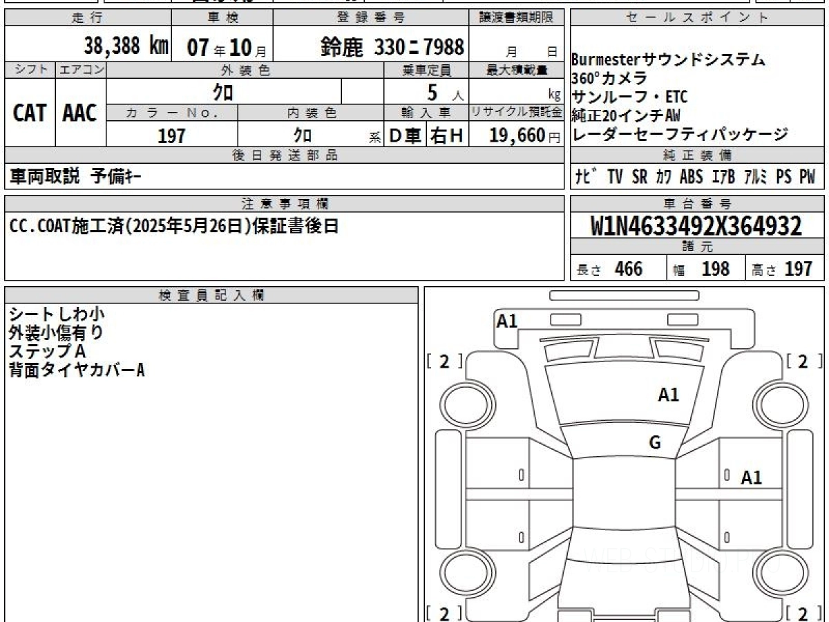
Task: Click the クロ value under 内装色
Action: coord(302,135)
